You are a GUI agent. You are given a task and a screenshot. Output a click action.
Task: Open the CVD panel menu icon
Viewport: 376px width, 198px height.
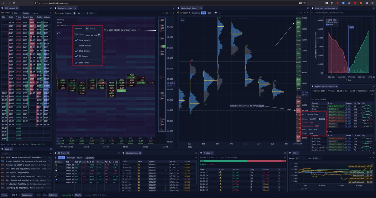coord(290,153)
